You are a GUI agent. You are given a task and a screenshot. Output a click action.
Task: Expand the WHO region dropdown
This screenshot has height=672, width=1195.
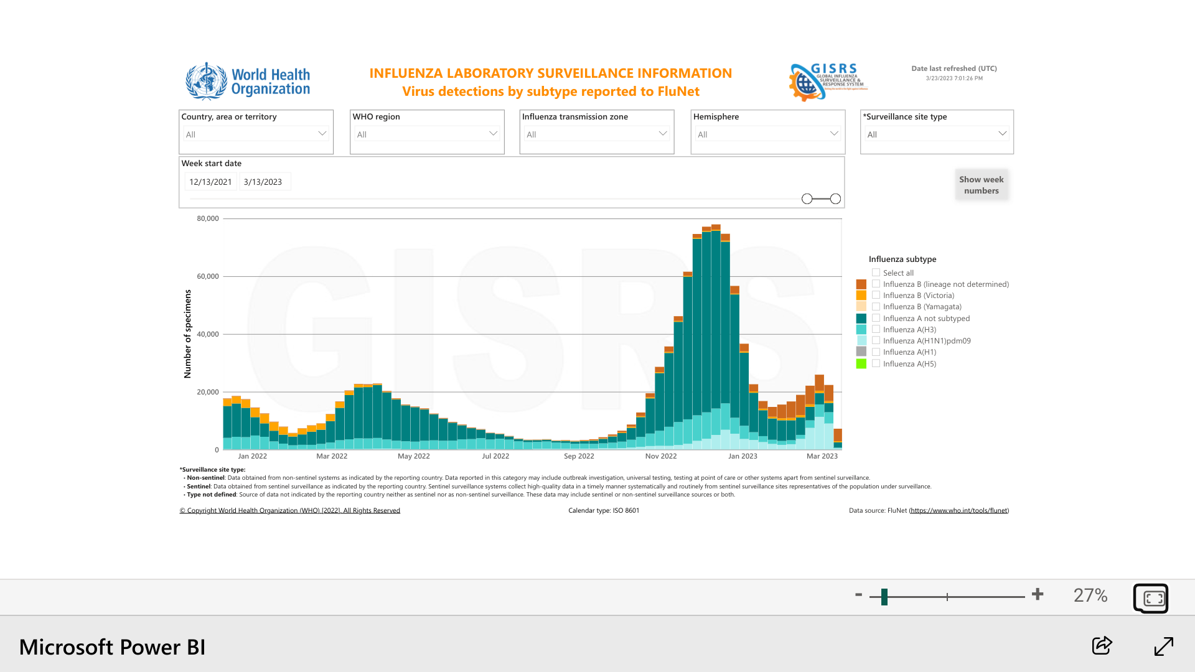[x=427, y=134]
